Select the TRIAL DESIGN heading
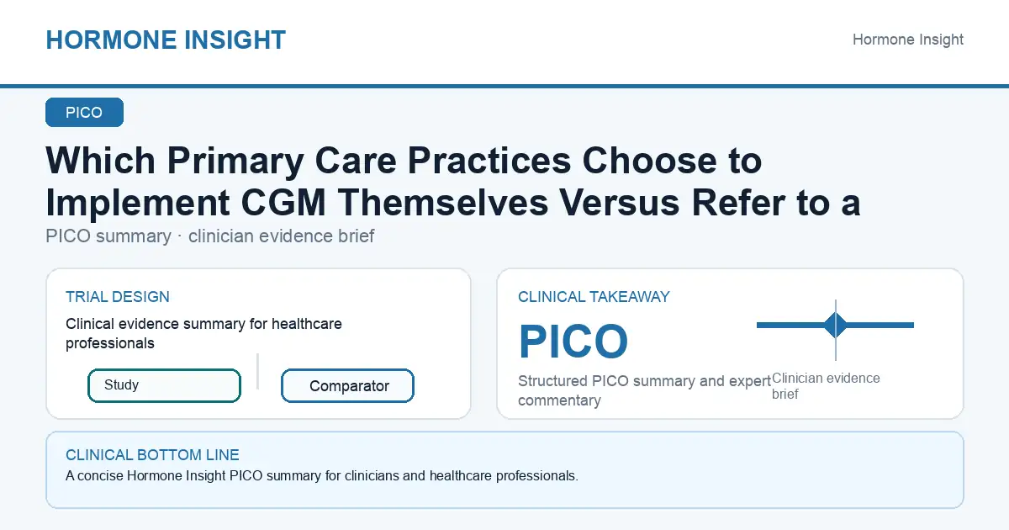This screenshot has width=1009, height=530. [x=118, y=297]
